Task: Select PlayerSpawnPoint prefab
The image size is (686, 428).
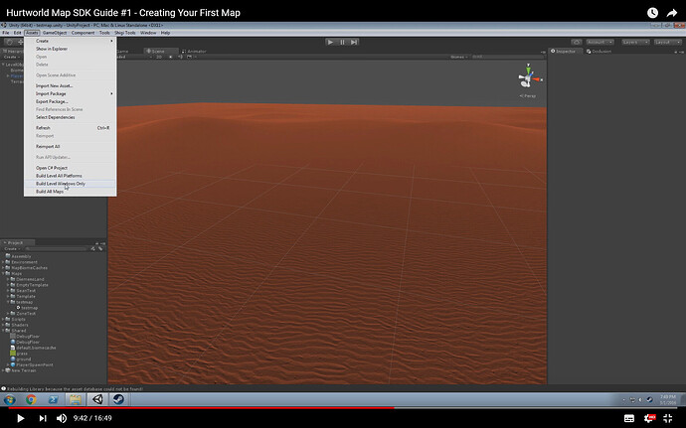Action: (x=32, y=364)
